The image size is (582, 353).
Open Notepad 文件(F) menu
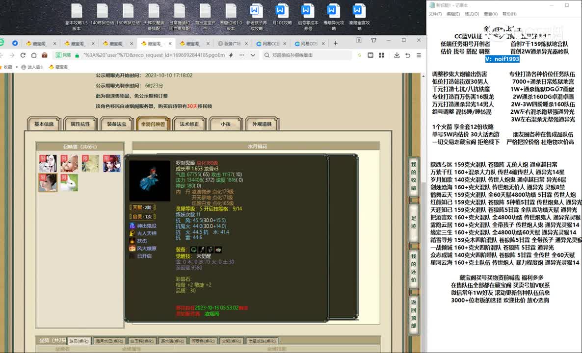click(435, 14)
